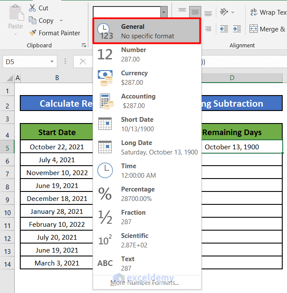Open the Clipboard dialog launcher

[84, 45]
